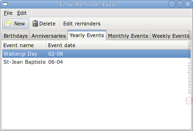The image size is (193, 131).
Task: Switch to the Birthdays tab
Action: click(16, 36)
